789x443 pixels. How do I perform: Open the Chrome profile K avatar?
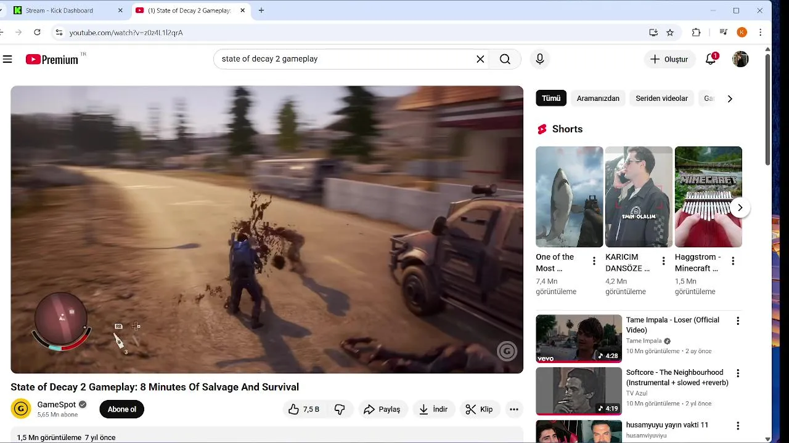pyautogui.click(x=742, y=33)
